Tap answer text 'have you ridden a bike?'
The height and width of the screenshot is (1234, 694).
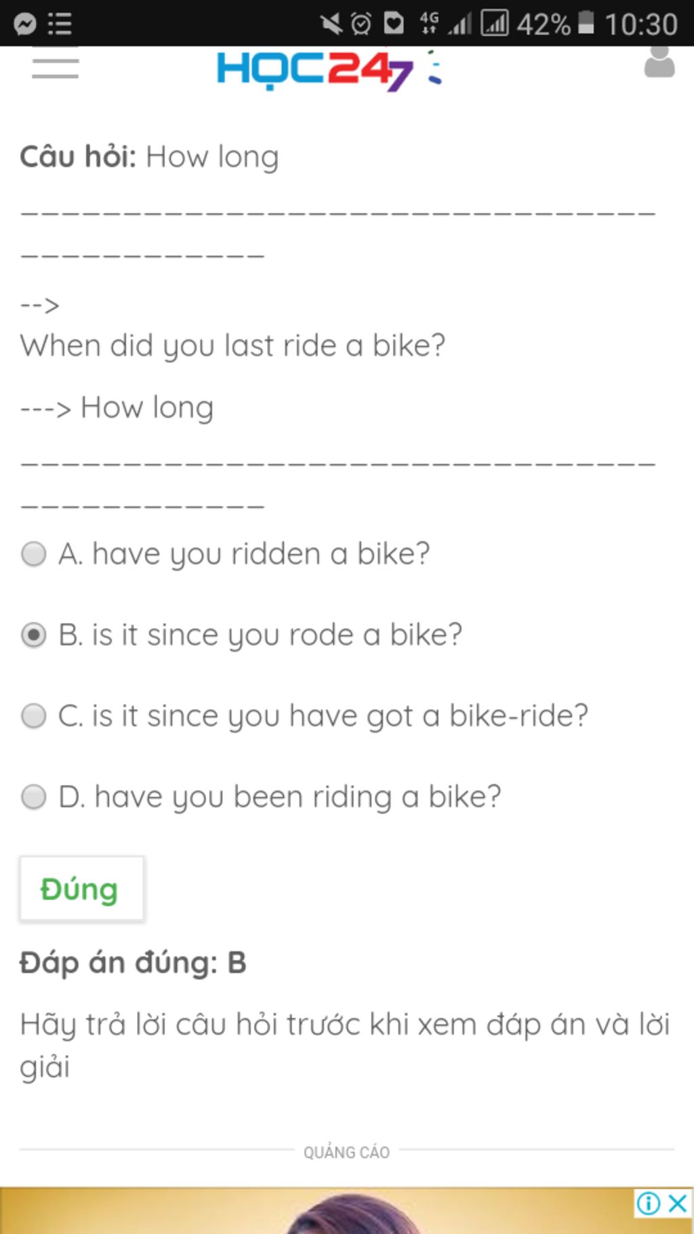261,555
